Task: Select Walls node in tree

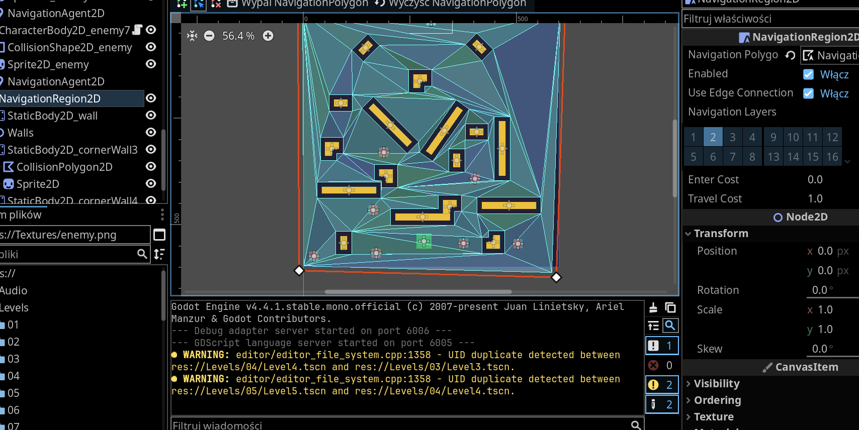Action: [20, 133]
